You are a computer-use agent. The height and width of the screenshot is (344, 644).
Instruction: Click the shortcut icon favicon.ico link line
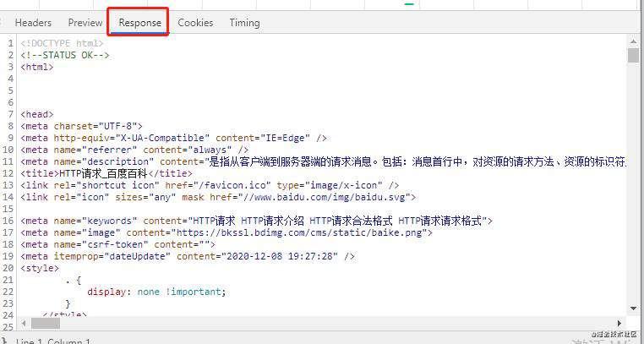(x=210, y=185)
